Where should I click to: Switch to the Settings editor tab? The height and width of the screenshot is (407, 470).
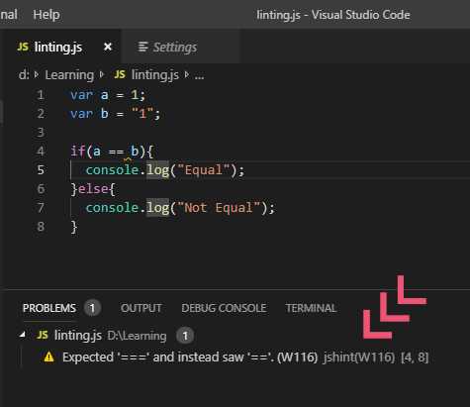[168, 47]
